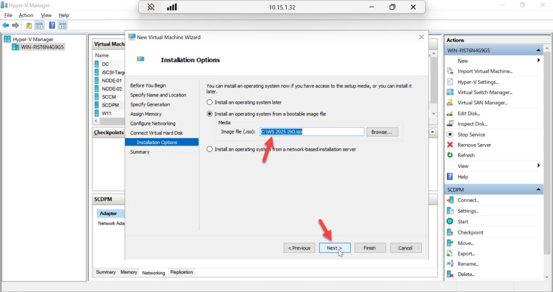Viewport: 553px width, 292px height.
Task: Expand the View submenu arrow in Actions
Action: click(539, 165)
